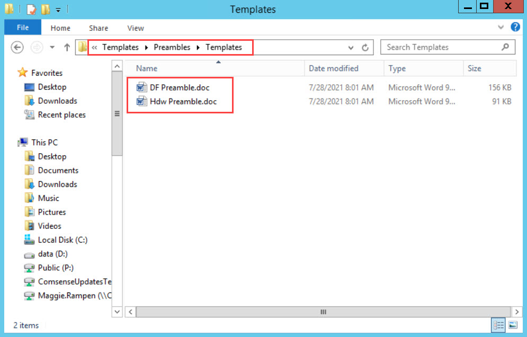The height and width of the screenshot is (337, 527).
Task: Sort files by the Type column
Action: (424, 68)
